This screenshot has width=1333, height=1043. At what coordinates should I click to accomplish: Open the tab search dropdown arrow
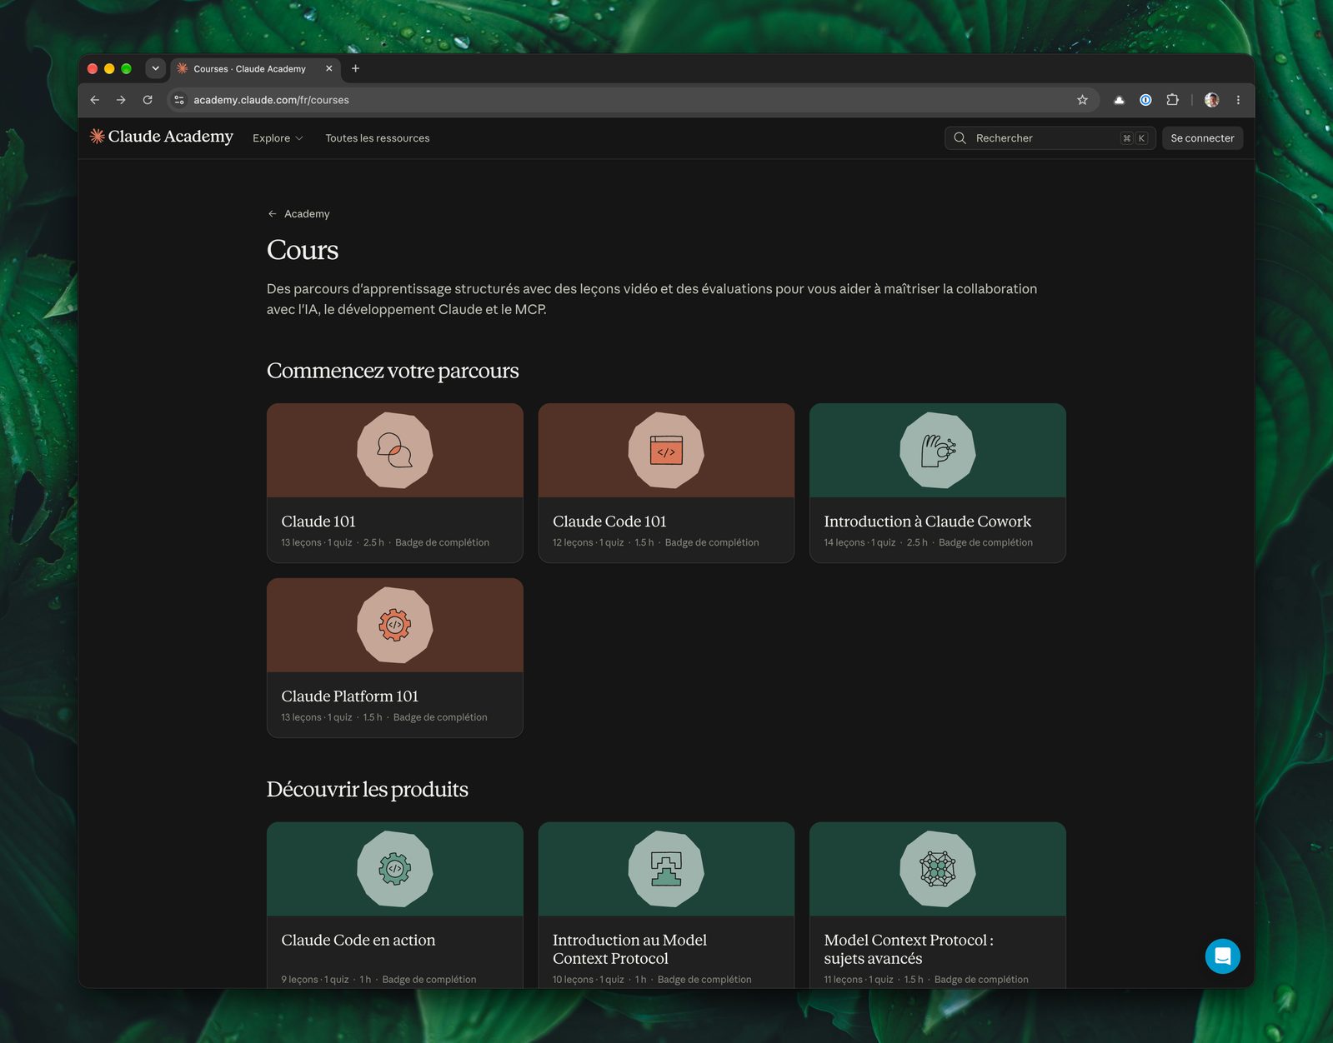155,68
